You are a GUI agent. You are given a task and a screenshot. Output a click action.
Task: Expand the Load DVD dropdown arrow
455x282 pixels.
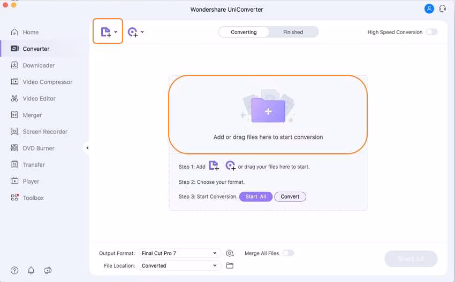[142, 32]
